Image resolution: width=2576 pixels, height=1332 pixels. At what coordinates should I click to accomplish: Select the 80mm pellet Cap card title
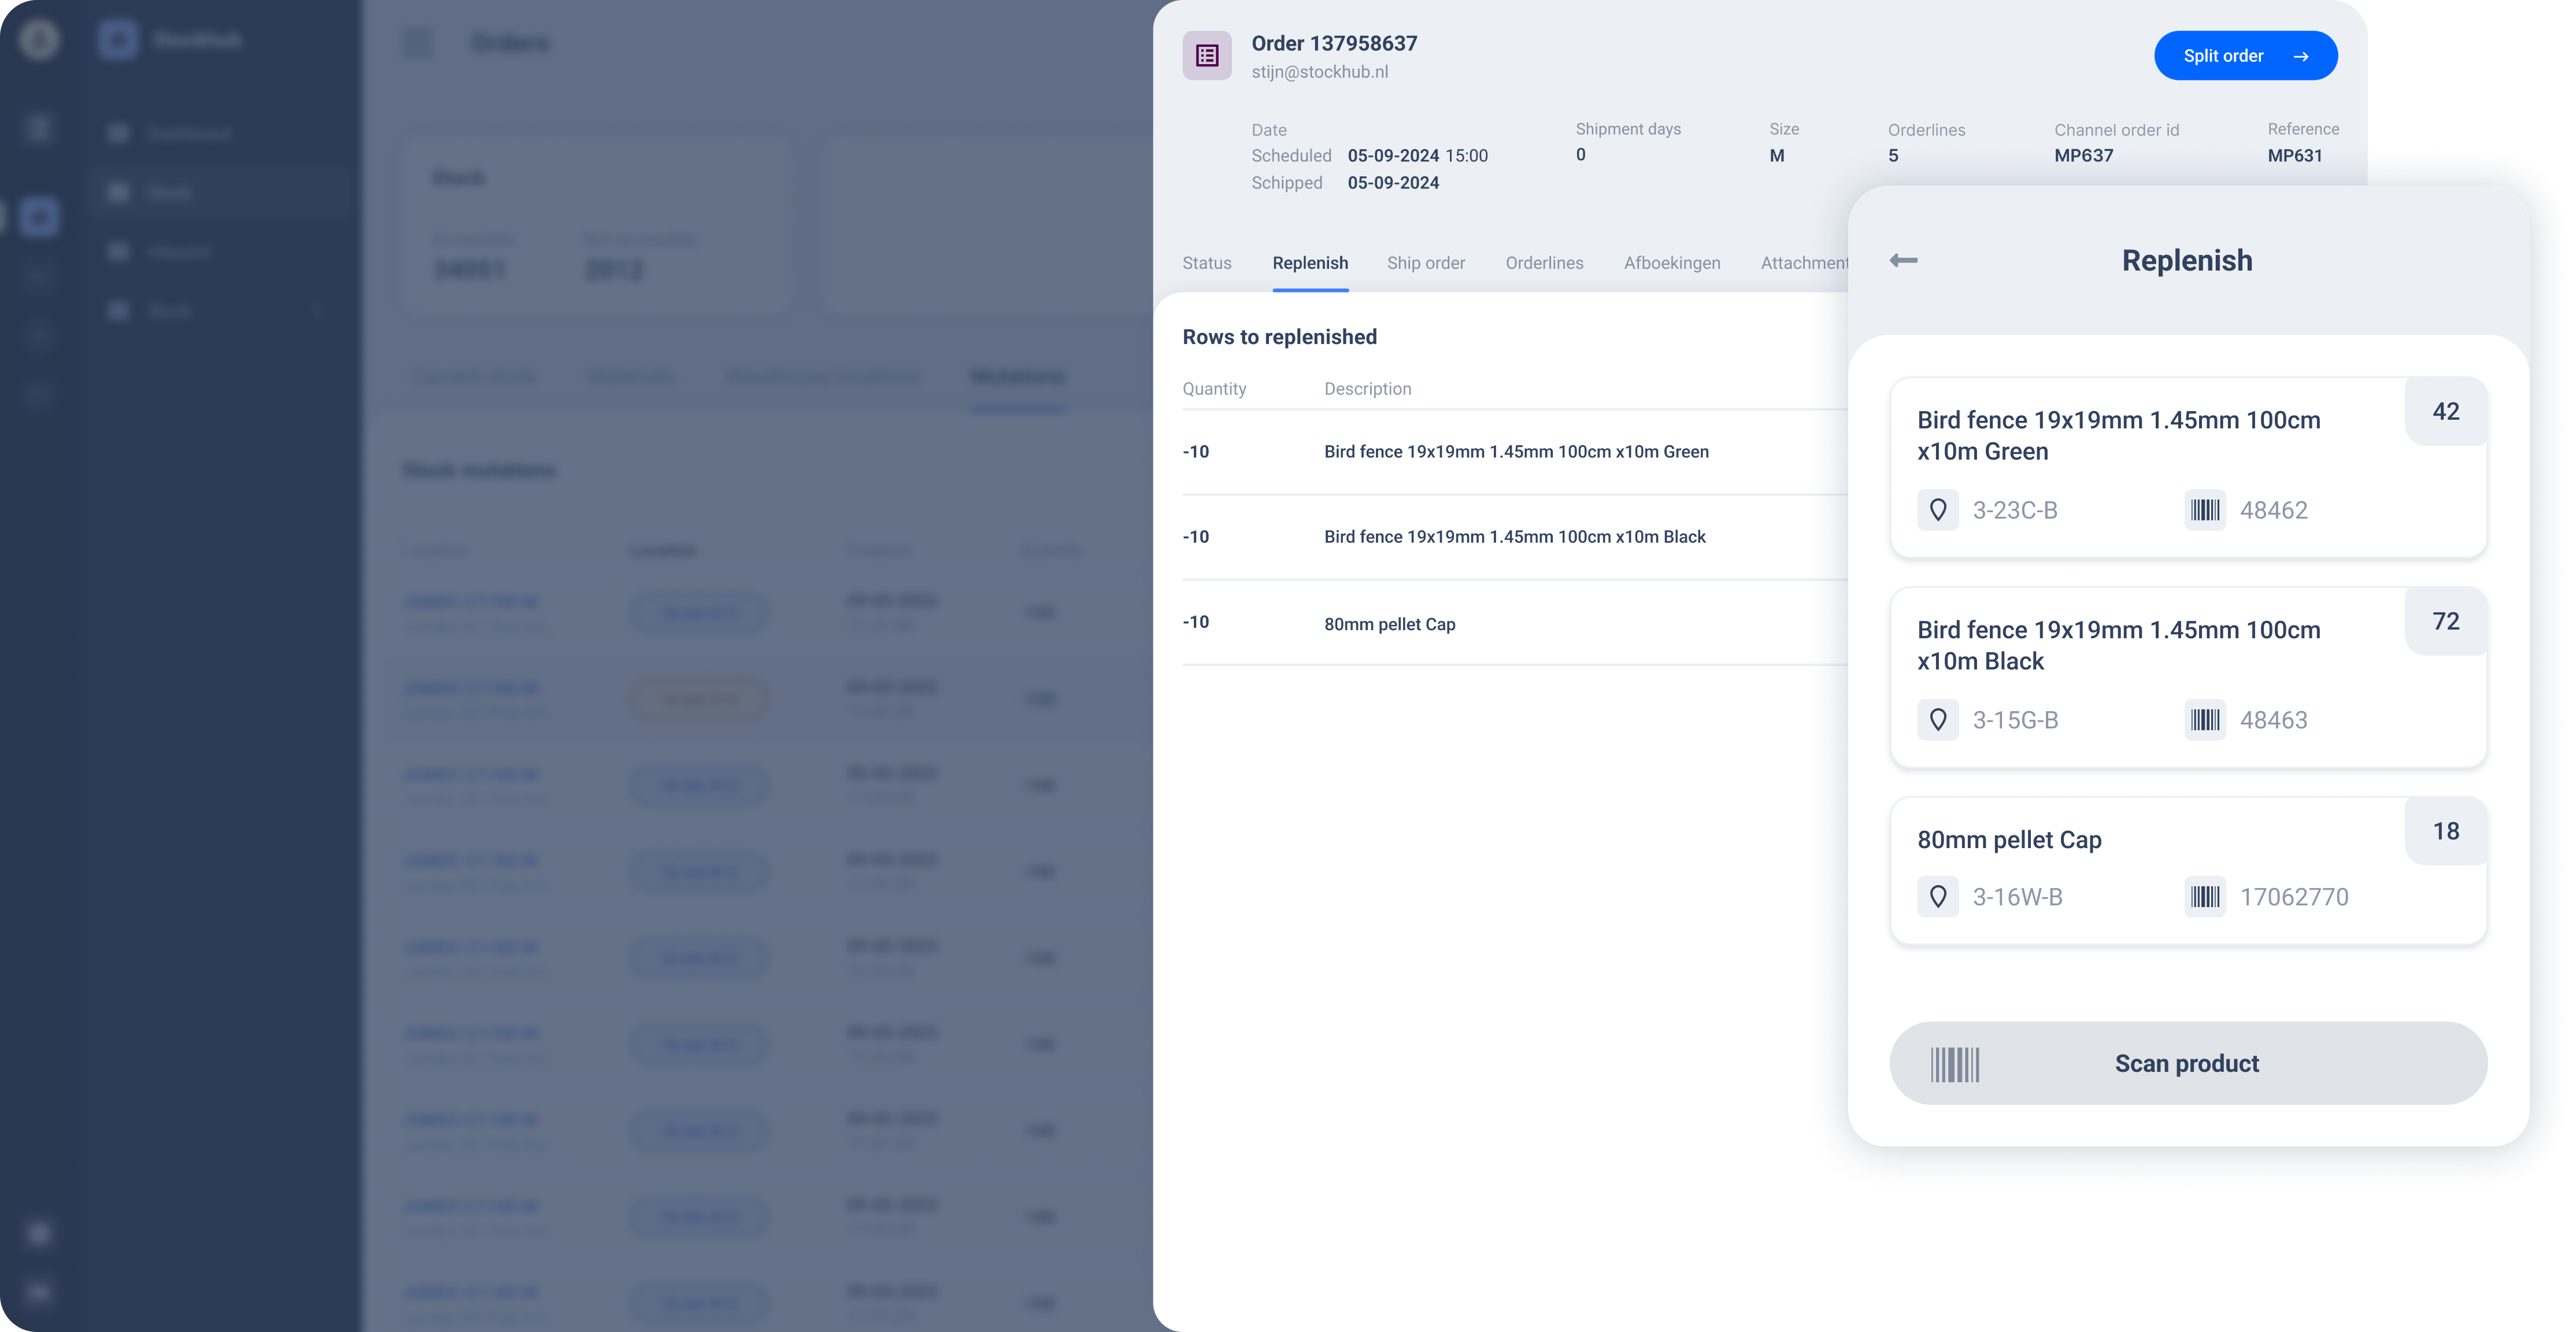[x=2009, y=840]
